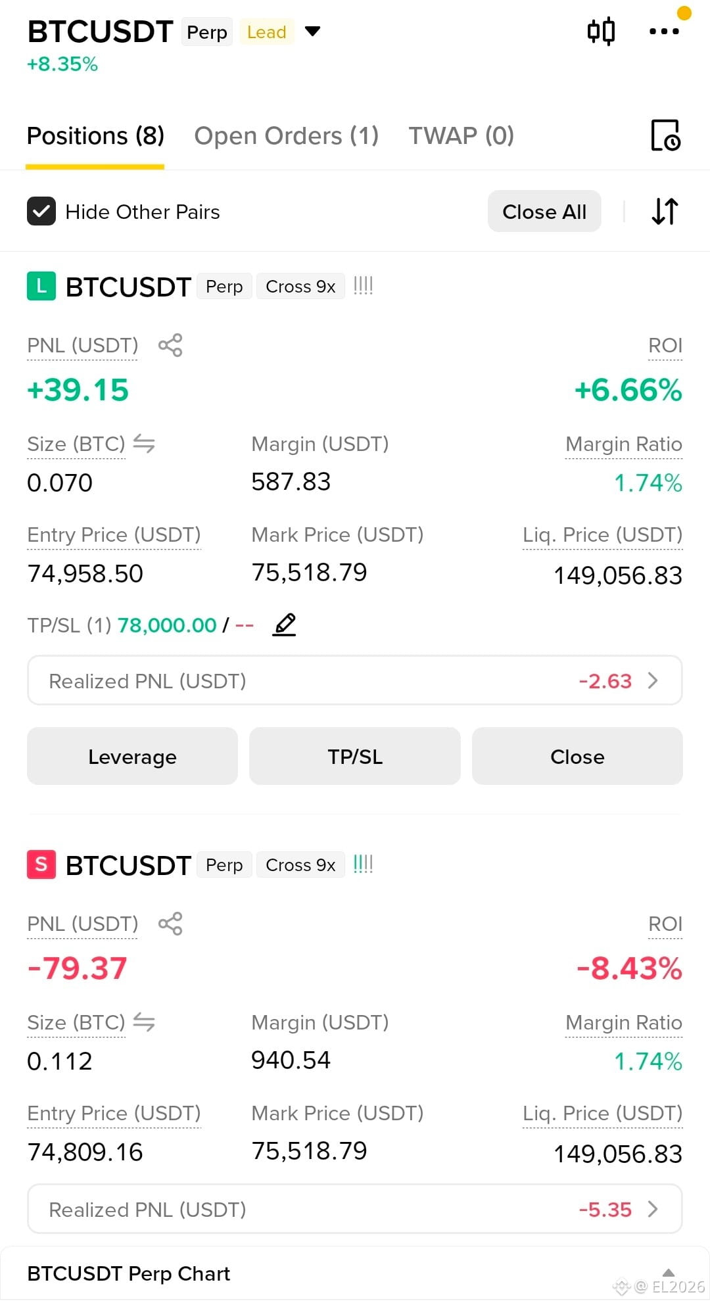This screenshot has height=1303, width=710.
Task: Uncheck Hide Other Pairs checkbox
Action: click(41, 212)
